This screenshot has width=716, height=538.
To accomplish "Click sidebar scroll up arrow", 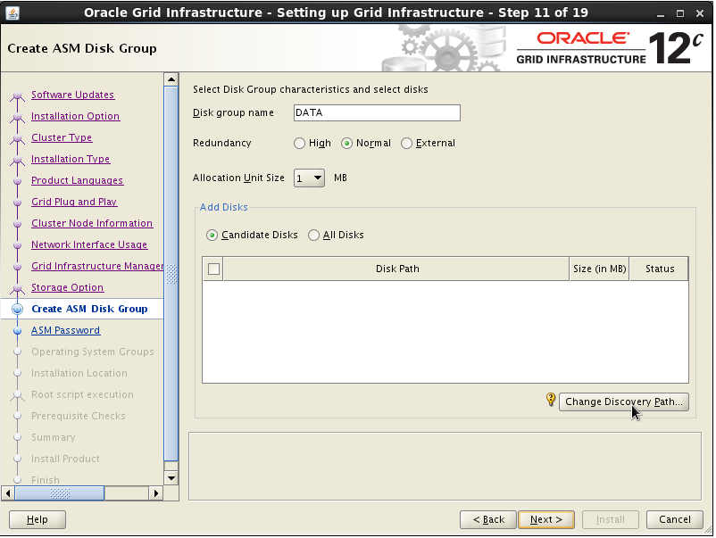I will [x=171, y=79].
